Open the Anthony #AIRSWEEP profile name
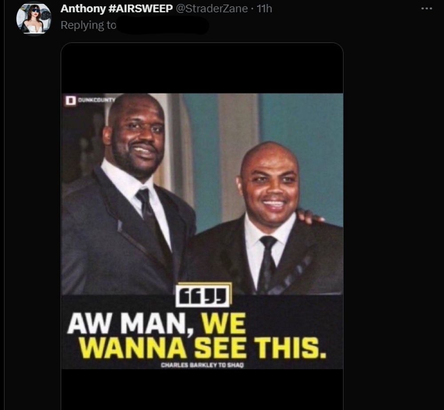Image resolution: width=444 pixels, height=410 pixels. pos(116,8)
